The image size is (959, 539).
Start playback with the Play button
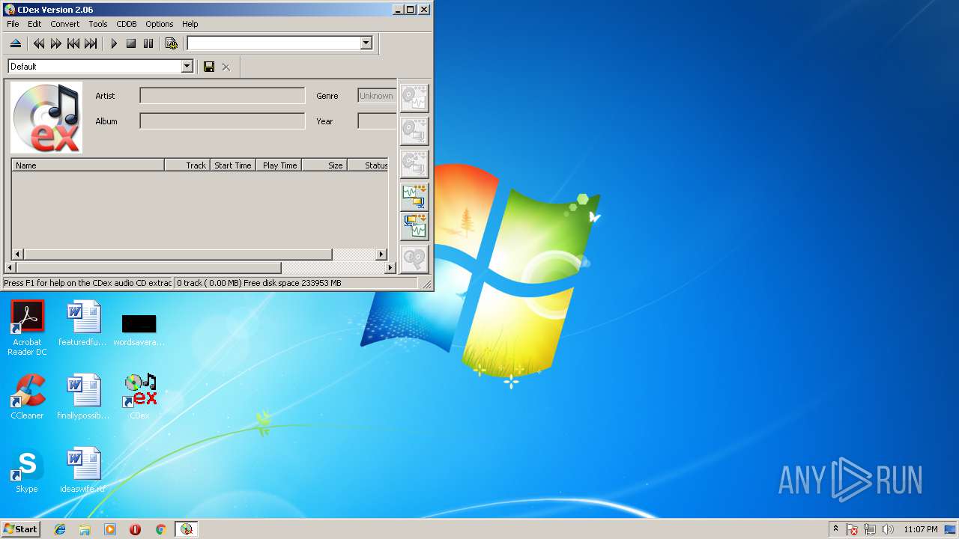(x=114, y=43)
